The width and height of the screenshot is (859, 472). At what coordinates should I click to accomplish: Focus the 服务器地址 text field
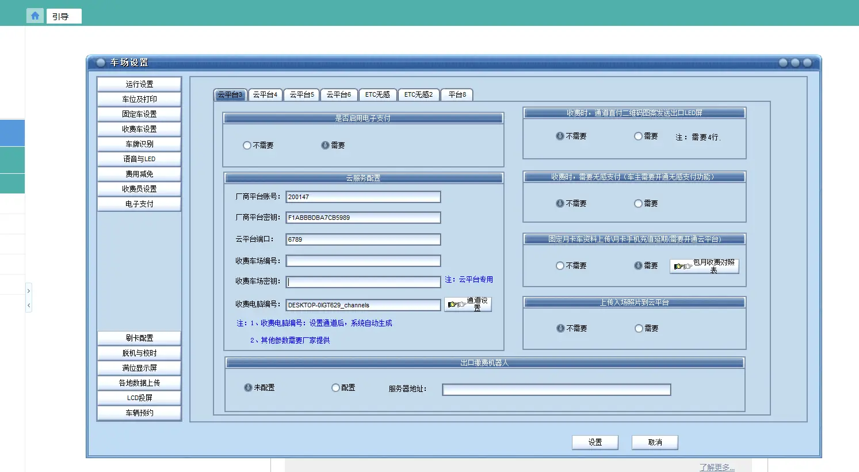(x=556, y=390)
